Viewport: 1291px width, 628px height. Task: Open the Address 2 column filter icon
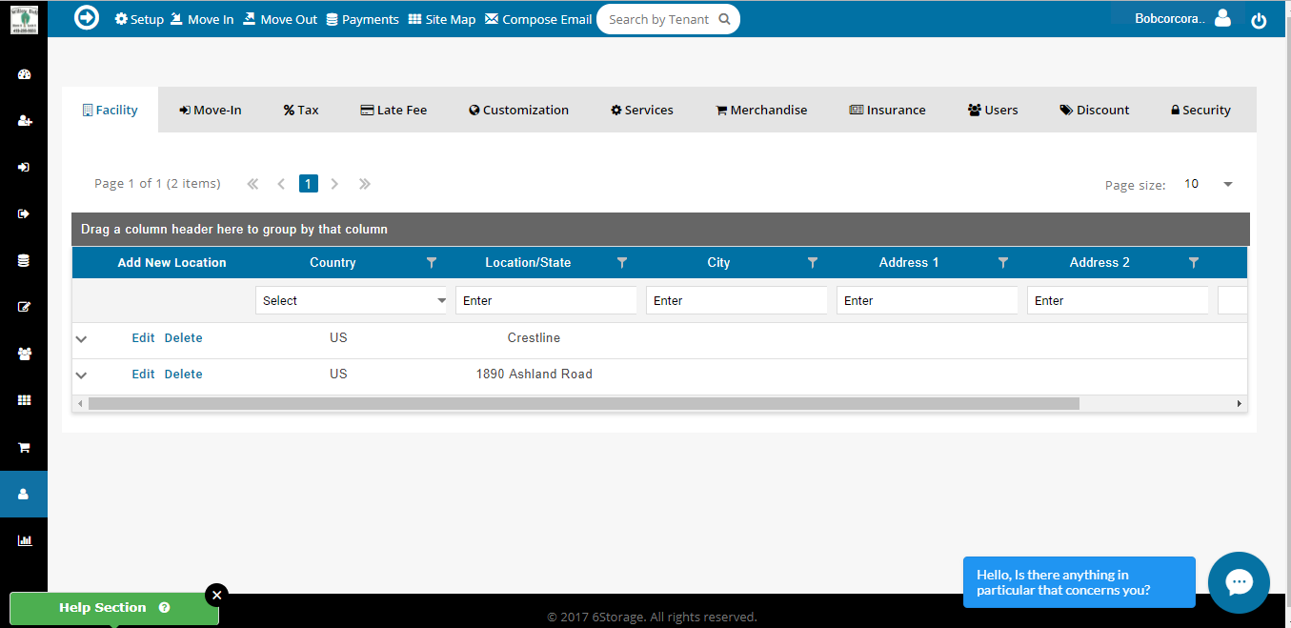coord(1194,262)
